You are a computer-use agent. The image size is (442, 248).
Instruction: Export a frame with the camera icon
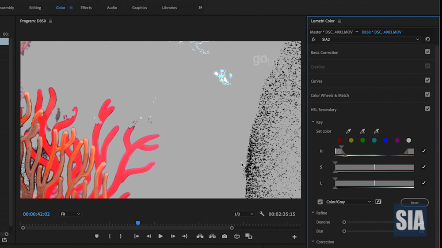point(225,236)
